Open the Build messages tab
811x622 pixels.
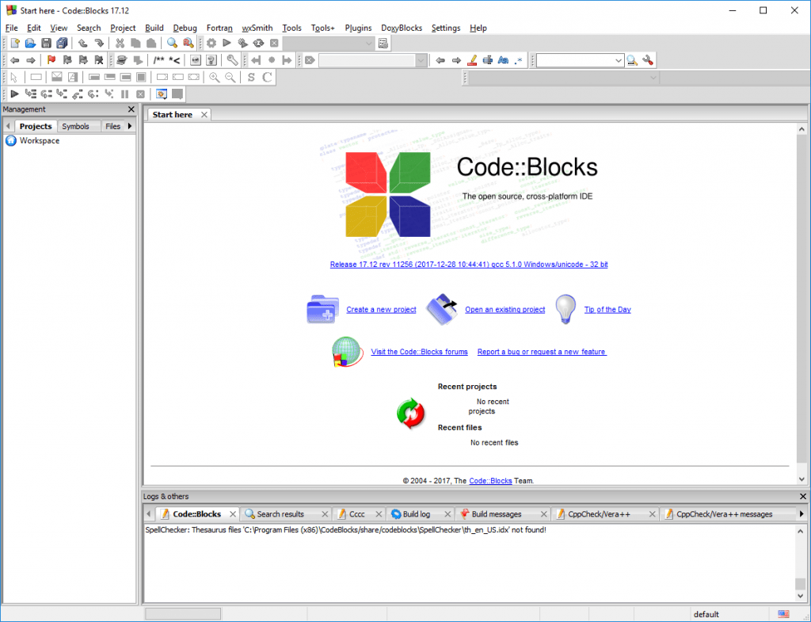coord(496,514)
